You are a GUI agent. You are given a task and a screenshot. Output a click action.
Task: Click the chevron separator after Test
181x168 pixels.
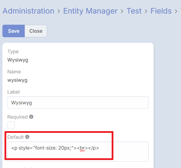[x=146, y=11]
